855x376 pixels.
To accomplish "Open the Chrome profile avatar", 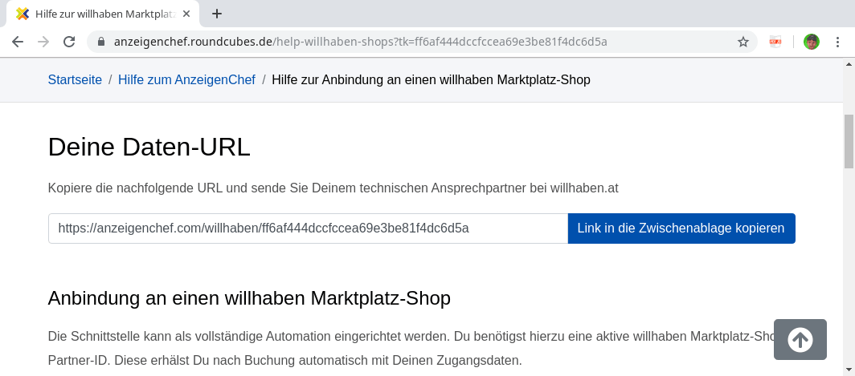I will [812, 42].
